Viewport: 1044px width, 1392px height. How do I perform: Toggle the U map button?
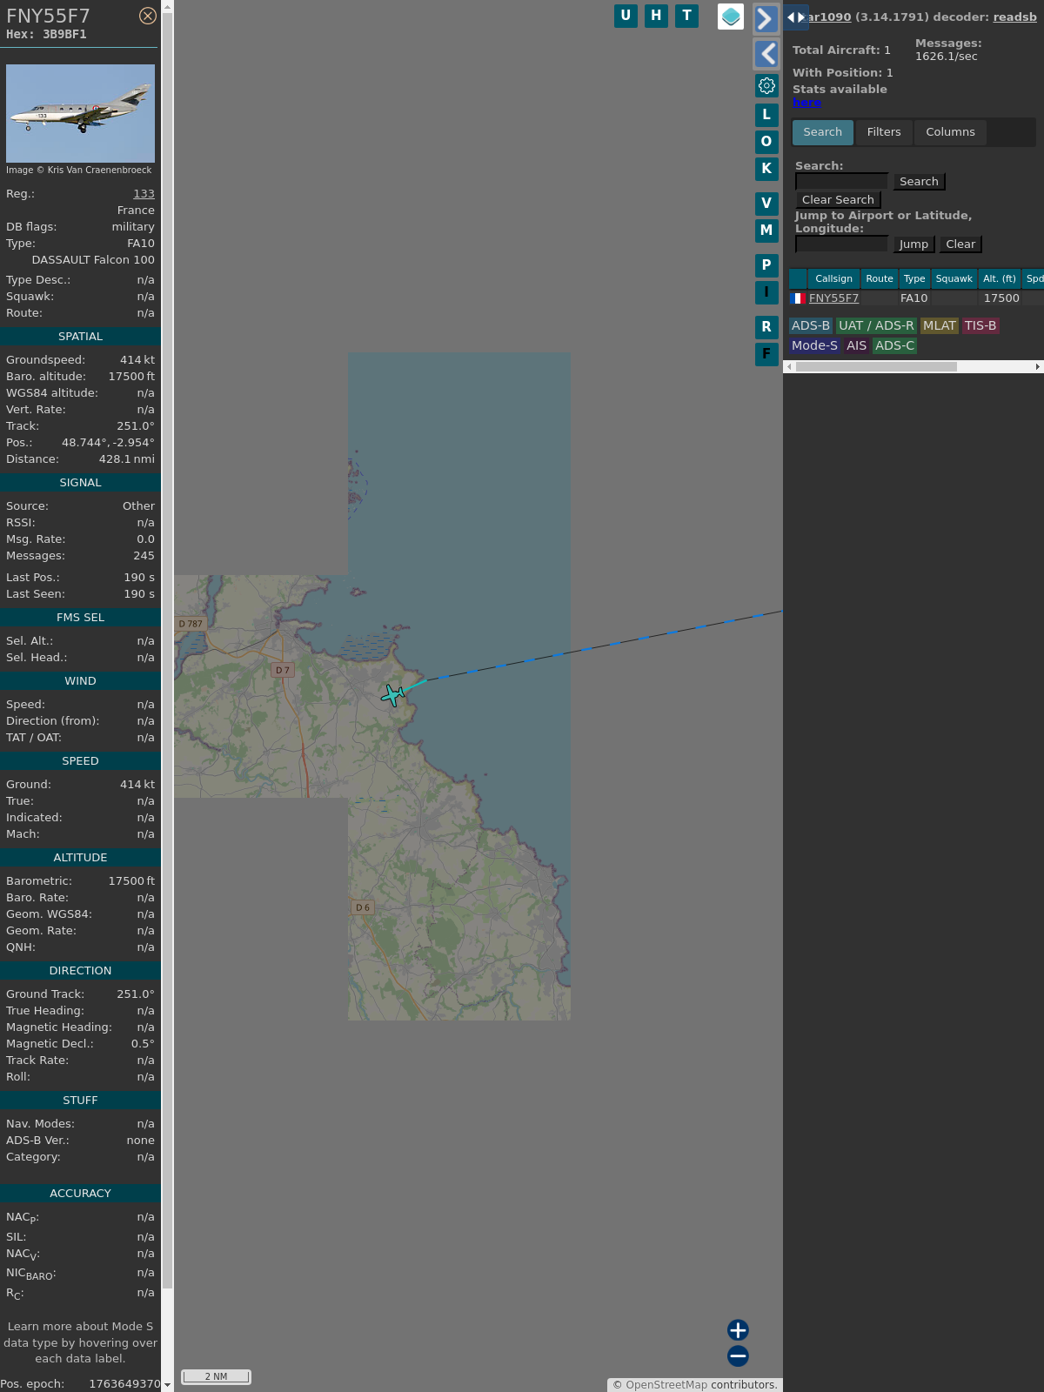[x=626, y=16]
